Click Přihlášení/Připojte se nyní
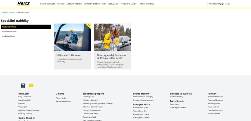Image resolution: width=251 pixels, height=121 pixels. click(x=220, y=4)
